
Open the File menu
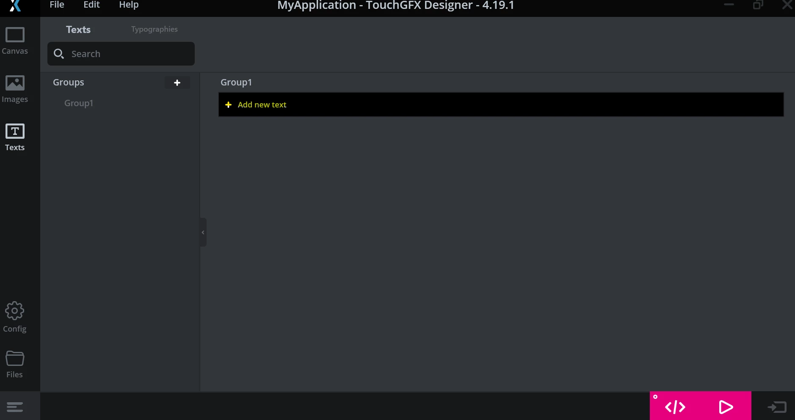click(57, 5)
